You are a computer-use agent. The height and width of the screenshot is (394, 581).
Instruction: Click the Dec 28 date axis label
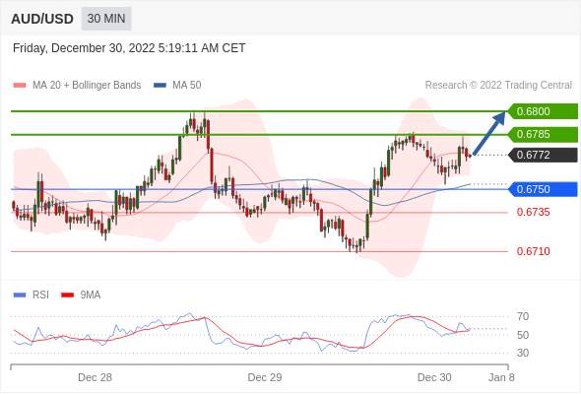pyautogui.click(x=95, y=377)
